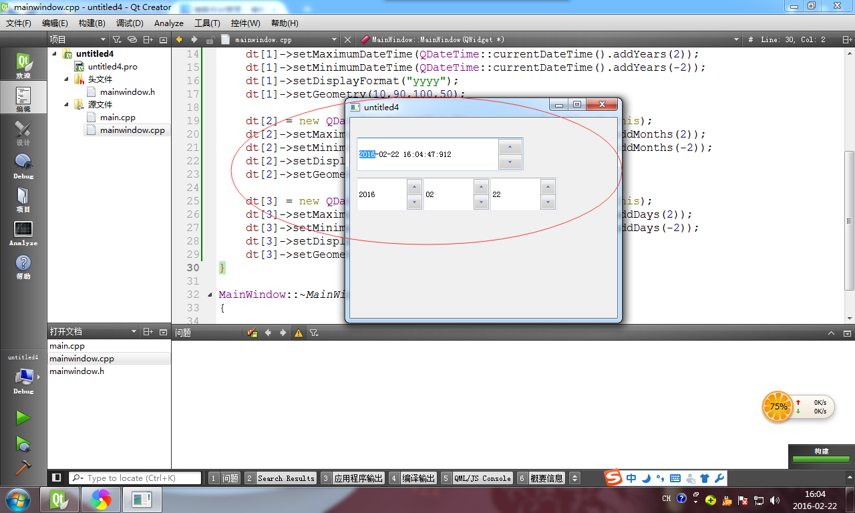Image resolution: width=855 pixels, height=513 pixels.
Task: Start debugging with the bug run button
Action: (x=23, y=443)
